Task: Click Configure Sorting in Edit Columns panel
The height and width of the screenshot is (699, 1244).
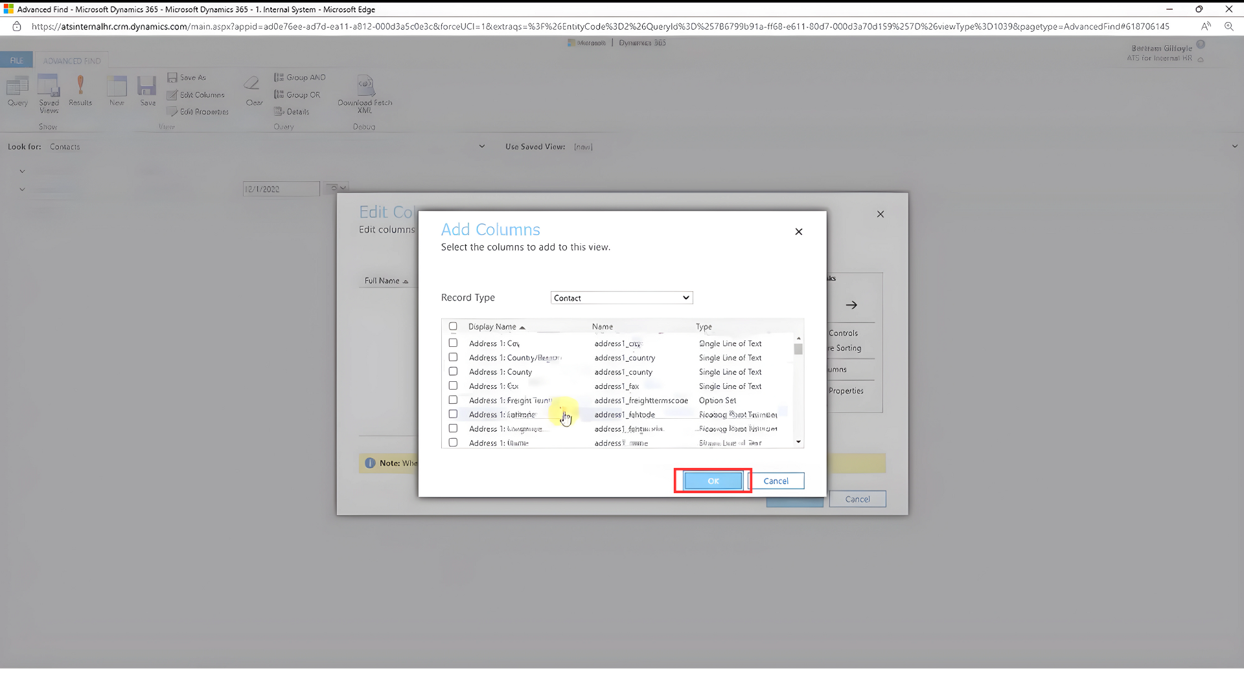Action: (x=845, y=348)
